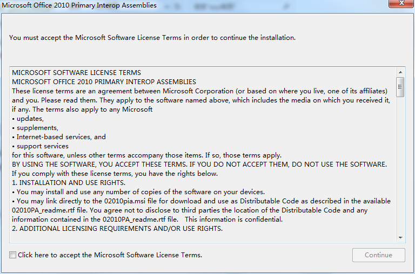Close the Primary Interop Assemblies dialog
This screenshot has width=415, height=274.
401,3
